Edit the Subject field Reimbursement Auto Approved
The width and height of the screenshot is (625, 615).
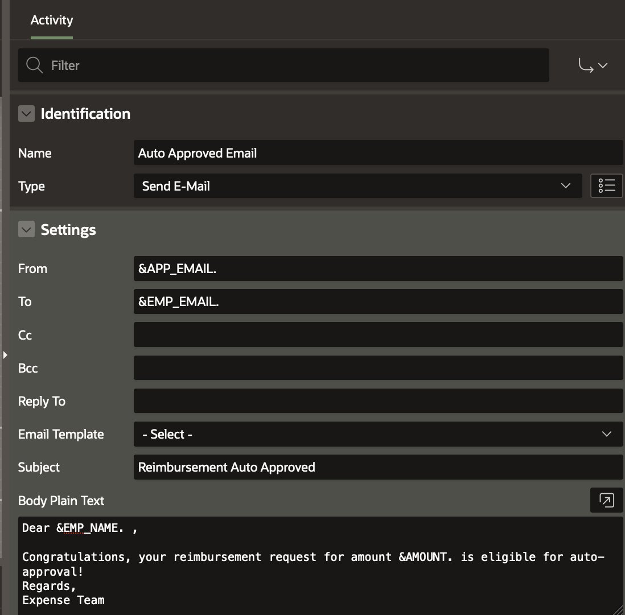pyautogui.click(x=378, y=467)
